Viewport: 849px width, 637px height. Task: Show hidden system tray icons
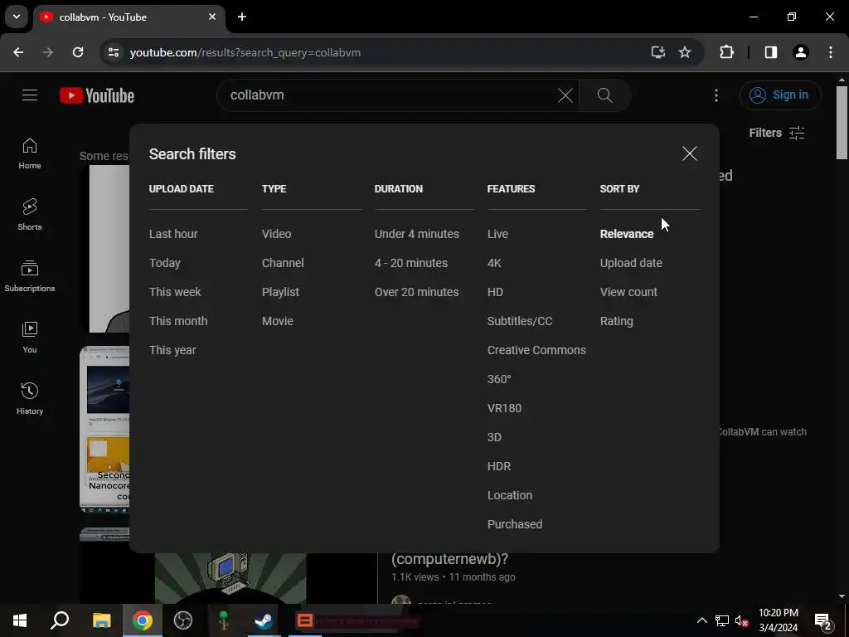click(x=701, y=620)
